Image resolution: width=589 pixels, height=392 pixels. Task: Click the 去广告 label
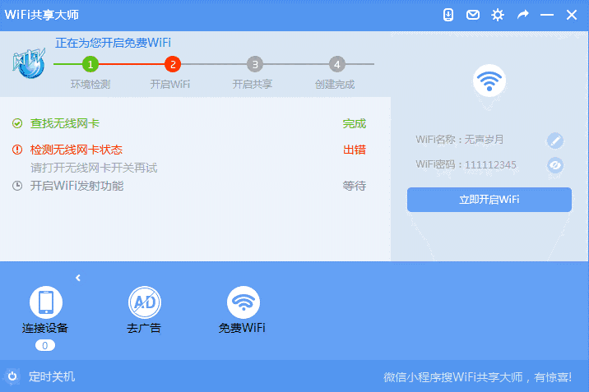pyautogui.click(x=144, y=328)
